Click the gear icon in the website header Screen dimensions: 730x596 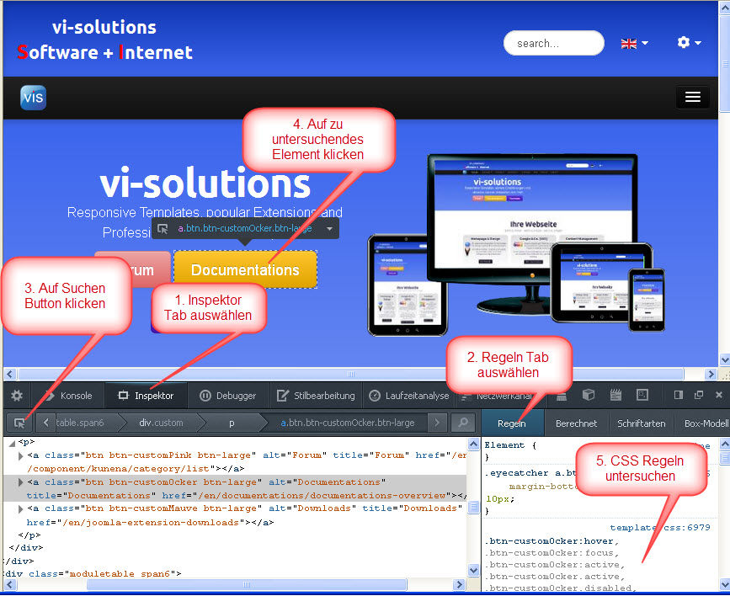(684, 42)
